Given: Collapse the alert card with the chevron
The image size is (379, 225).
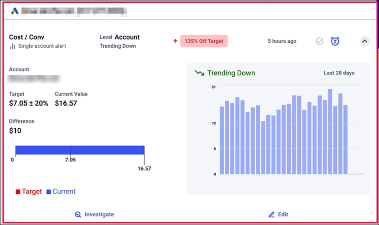Looking at the screenshot, I should pos(365,41).
